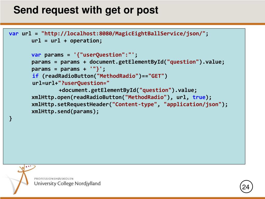This screenshot has height=199, width=265.
Task: Click the text "University College Nordjylland"
Action: (x=67, y=184)
